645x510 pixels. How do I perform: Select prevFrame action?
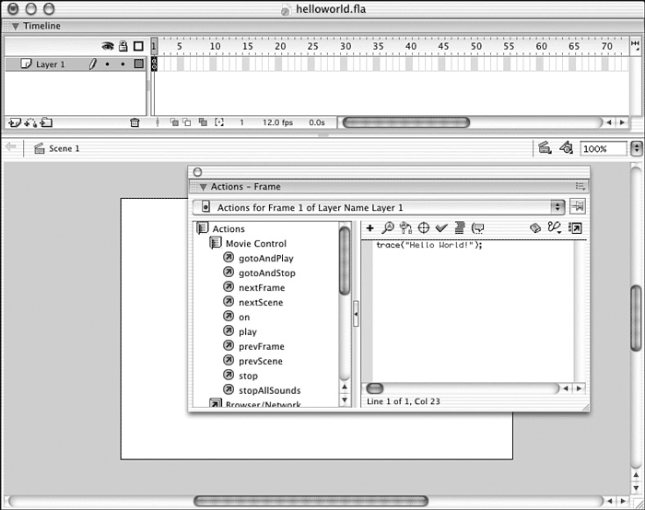click(261, 346)
